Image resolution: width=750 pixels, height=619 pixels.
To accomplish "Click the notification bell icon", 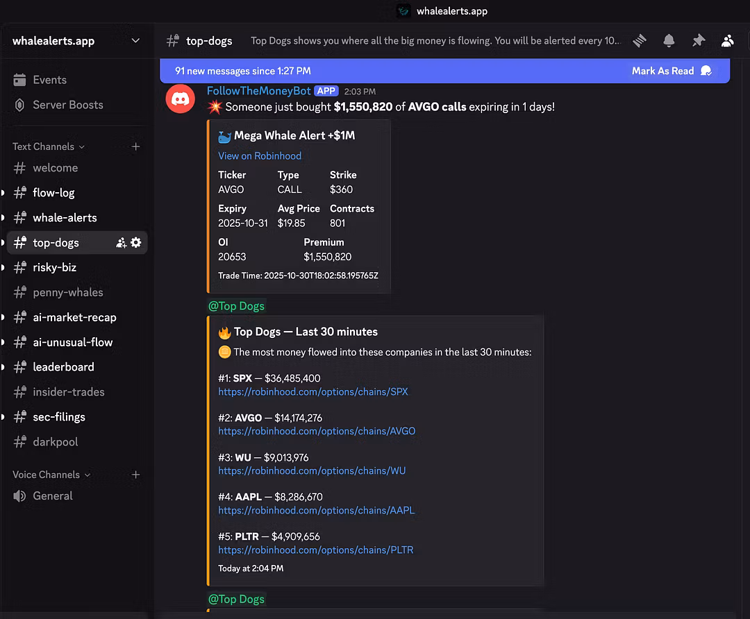I will click(x=669, y=41).
